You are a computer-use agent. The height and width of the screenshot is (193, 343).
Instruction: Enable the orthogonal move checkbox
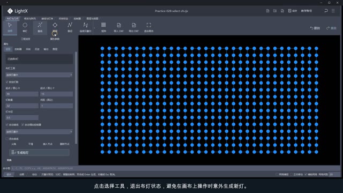292,174
